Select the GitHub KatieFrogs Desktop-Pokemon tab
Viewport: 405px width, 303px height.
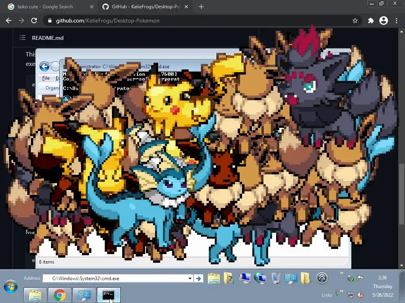pyautogui.click(x=146, y=7)
